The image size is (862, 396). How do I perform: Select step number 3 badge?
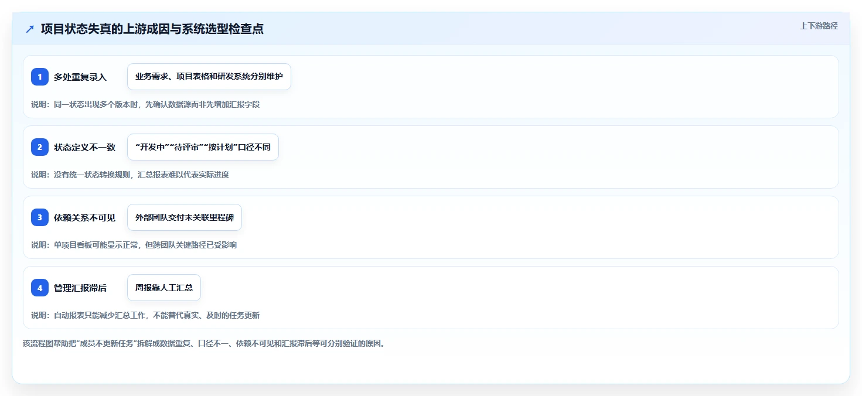pos(40,217)
